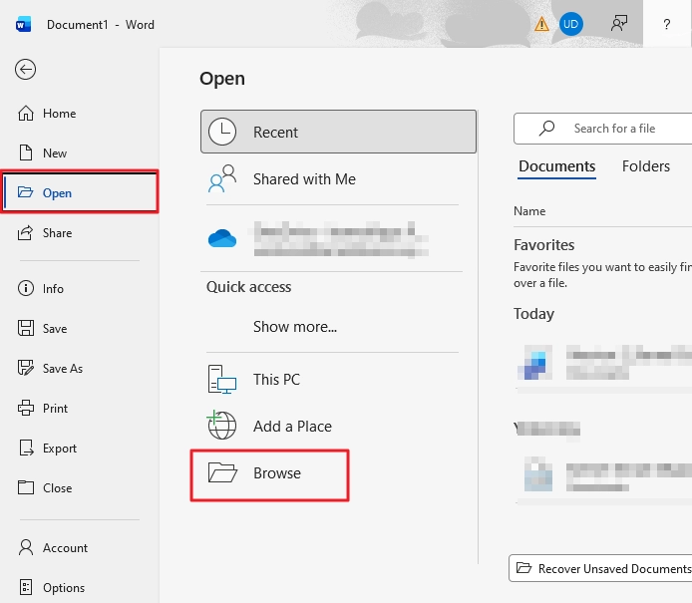Click the Shared with Me people icon
The height and width of the screenshot is (603, 692).
click(222, 178)
